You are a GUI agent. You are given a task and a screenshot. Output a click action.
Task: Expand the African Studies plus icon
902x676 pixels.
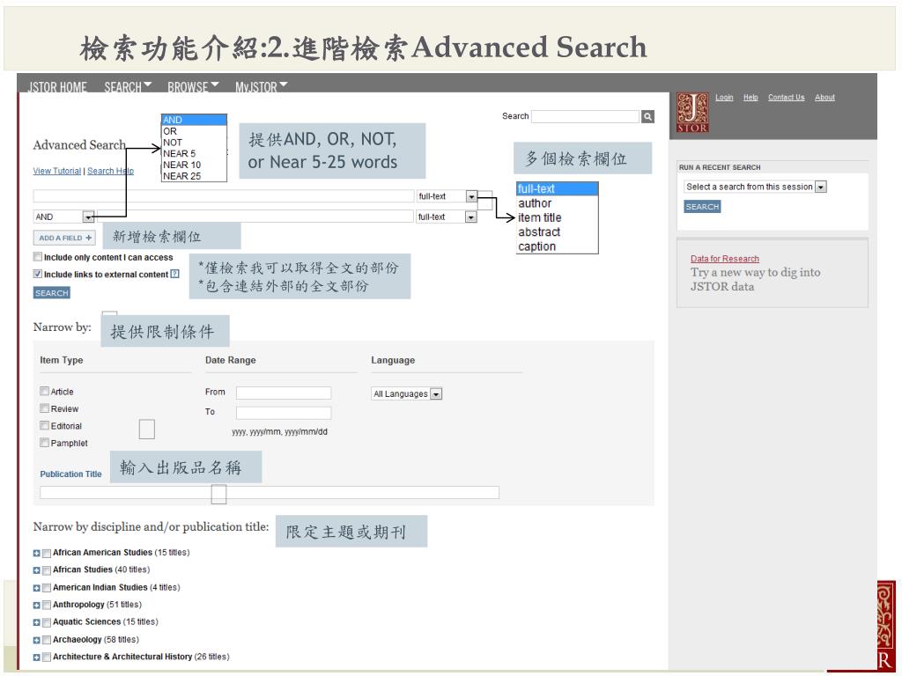pos(36,570)
